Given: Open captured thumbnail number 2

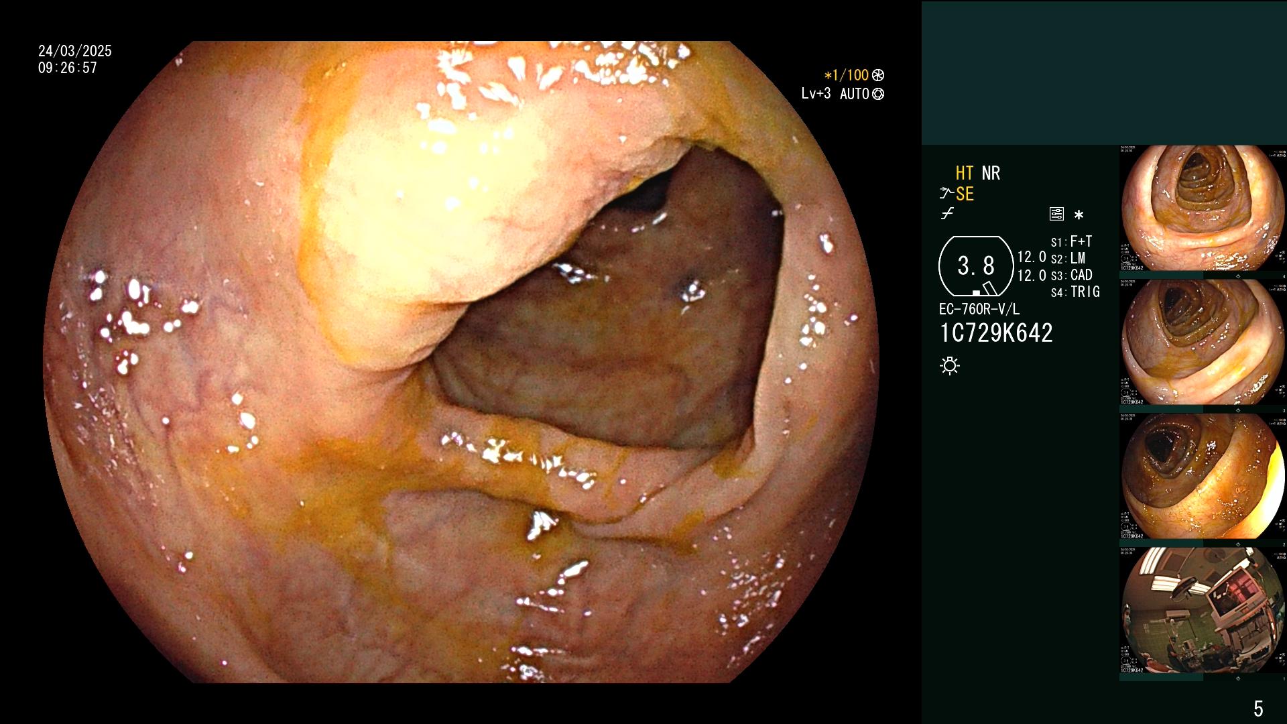Looking at the screenshot, I should [1203, 477].
